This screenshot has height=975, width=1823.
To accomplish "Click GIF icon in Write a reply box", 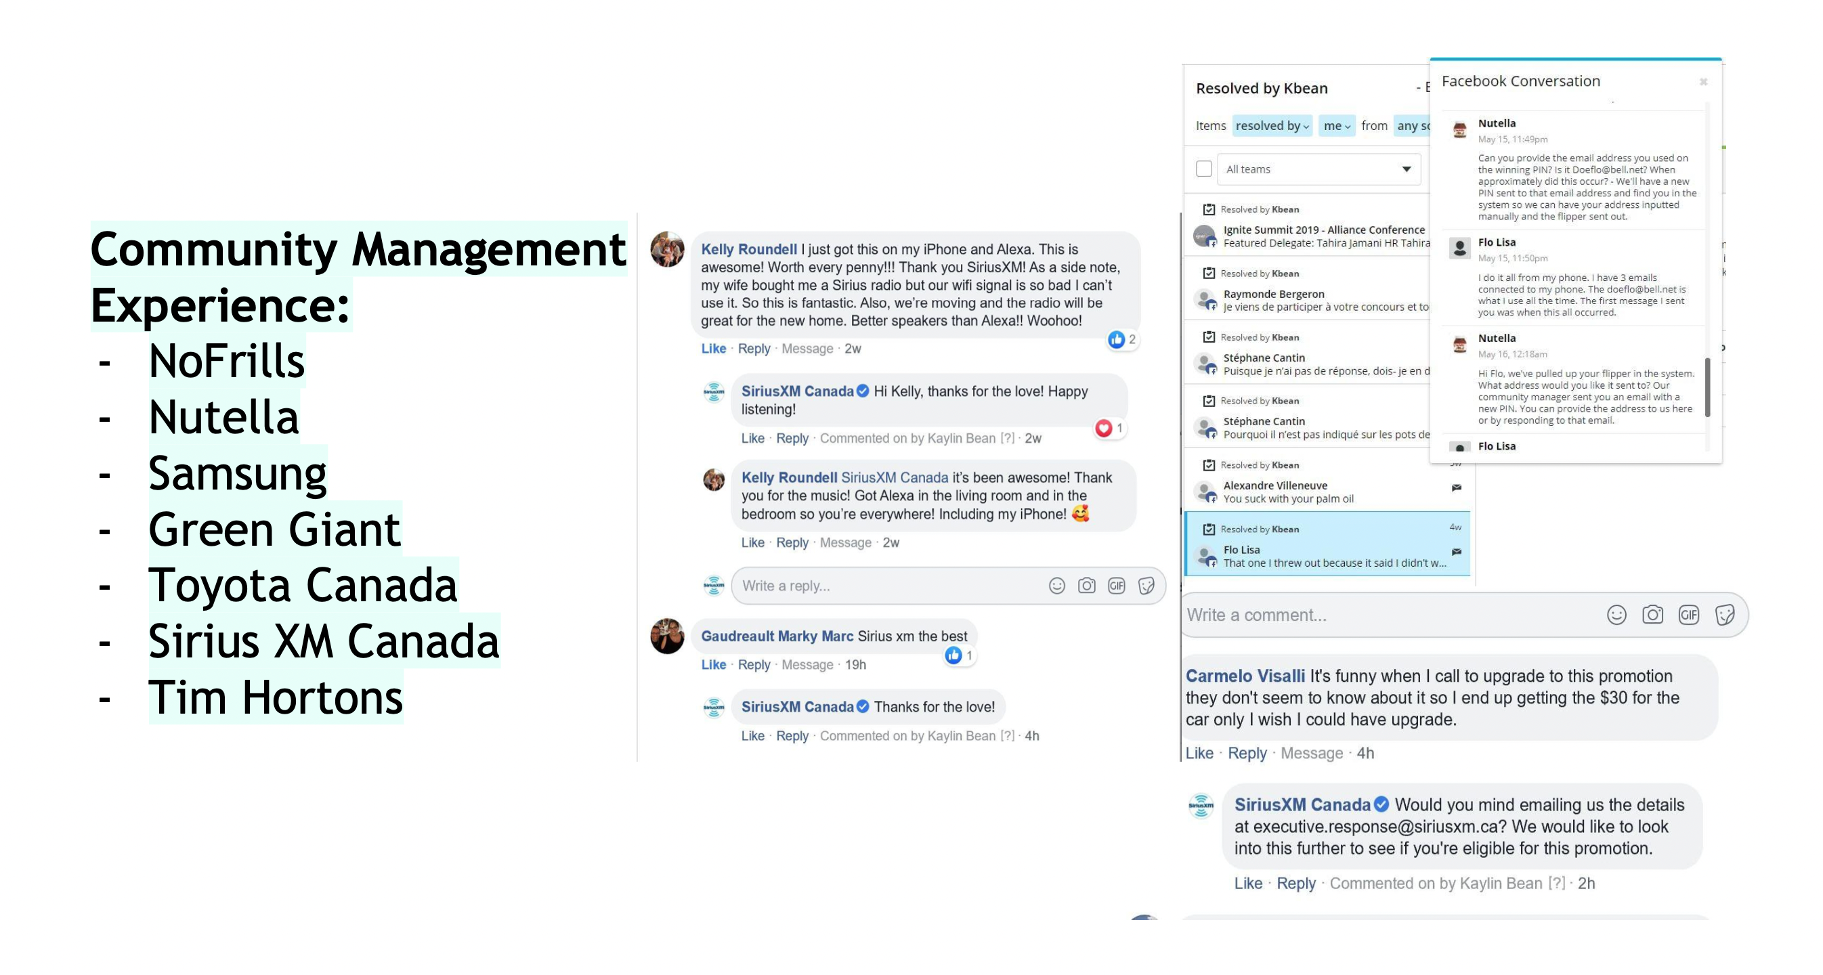I will [x=1116, y=586].
